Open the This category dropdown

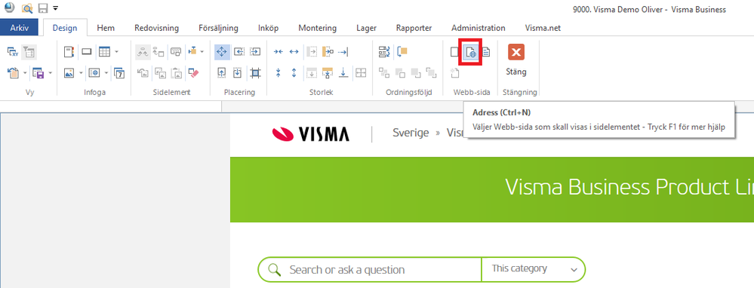click(534, 269)
